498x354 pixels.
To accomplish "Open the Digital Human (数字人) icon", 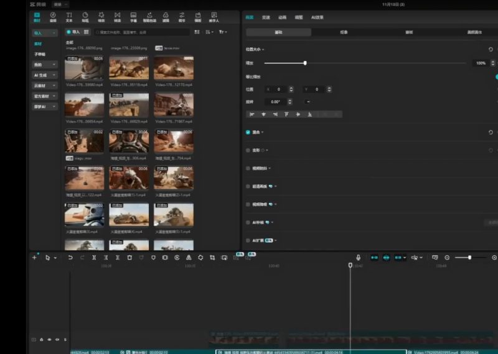I will (214, 17).
